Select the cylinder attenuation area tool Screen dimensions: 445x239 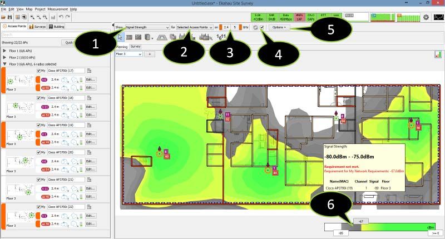[x=147, y=37]
